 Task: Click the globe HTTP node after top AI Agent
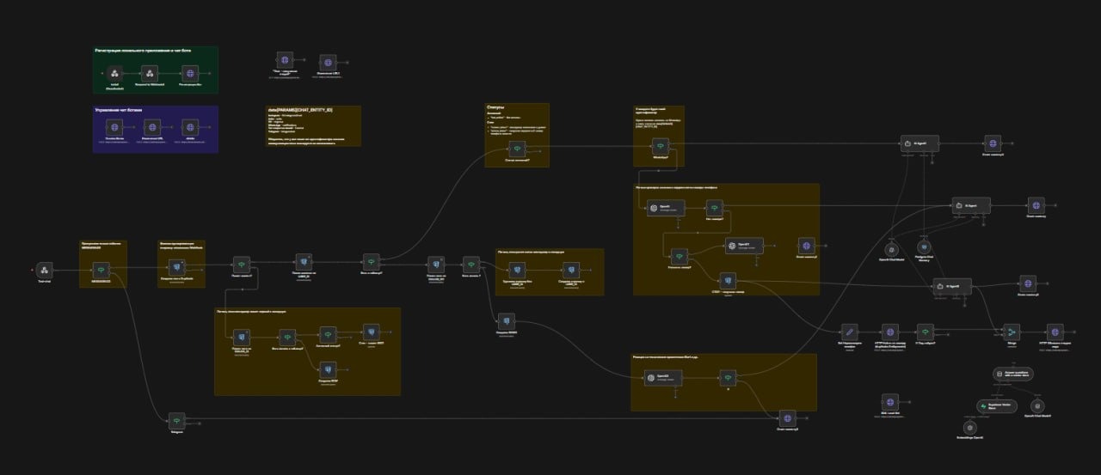point(992,143)
